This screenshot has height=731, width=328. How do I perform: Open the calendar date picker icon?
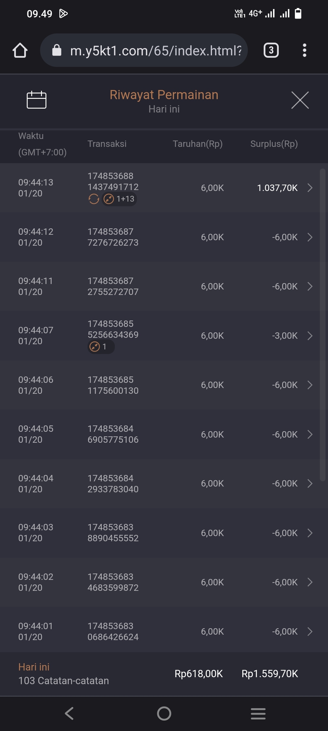36,100
